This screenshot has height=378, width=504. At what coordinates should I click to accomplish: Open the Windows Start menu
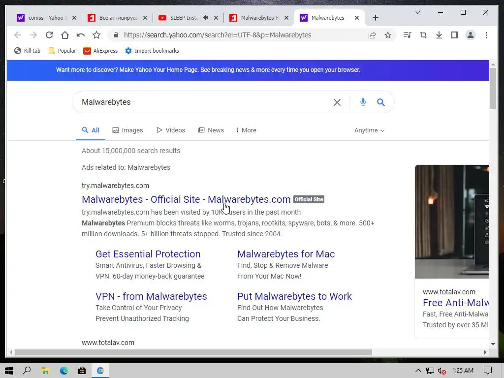pos(9,371)
